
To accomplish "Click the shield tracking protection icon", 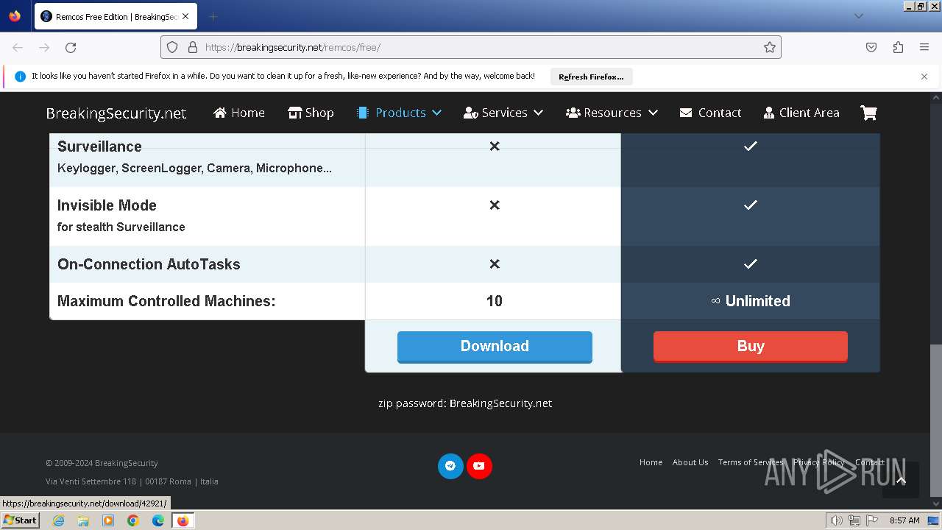I will [172, 47].
